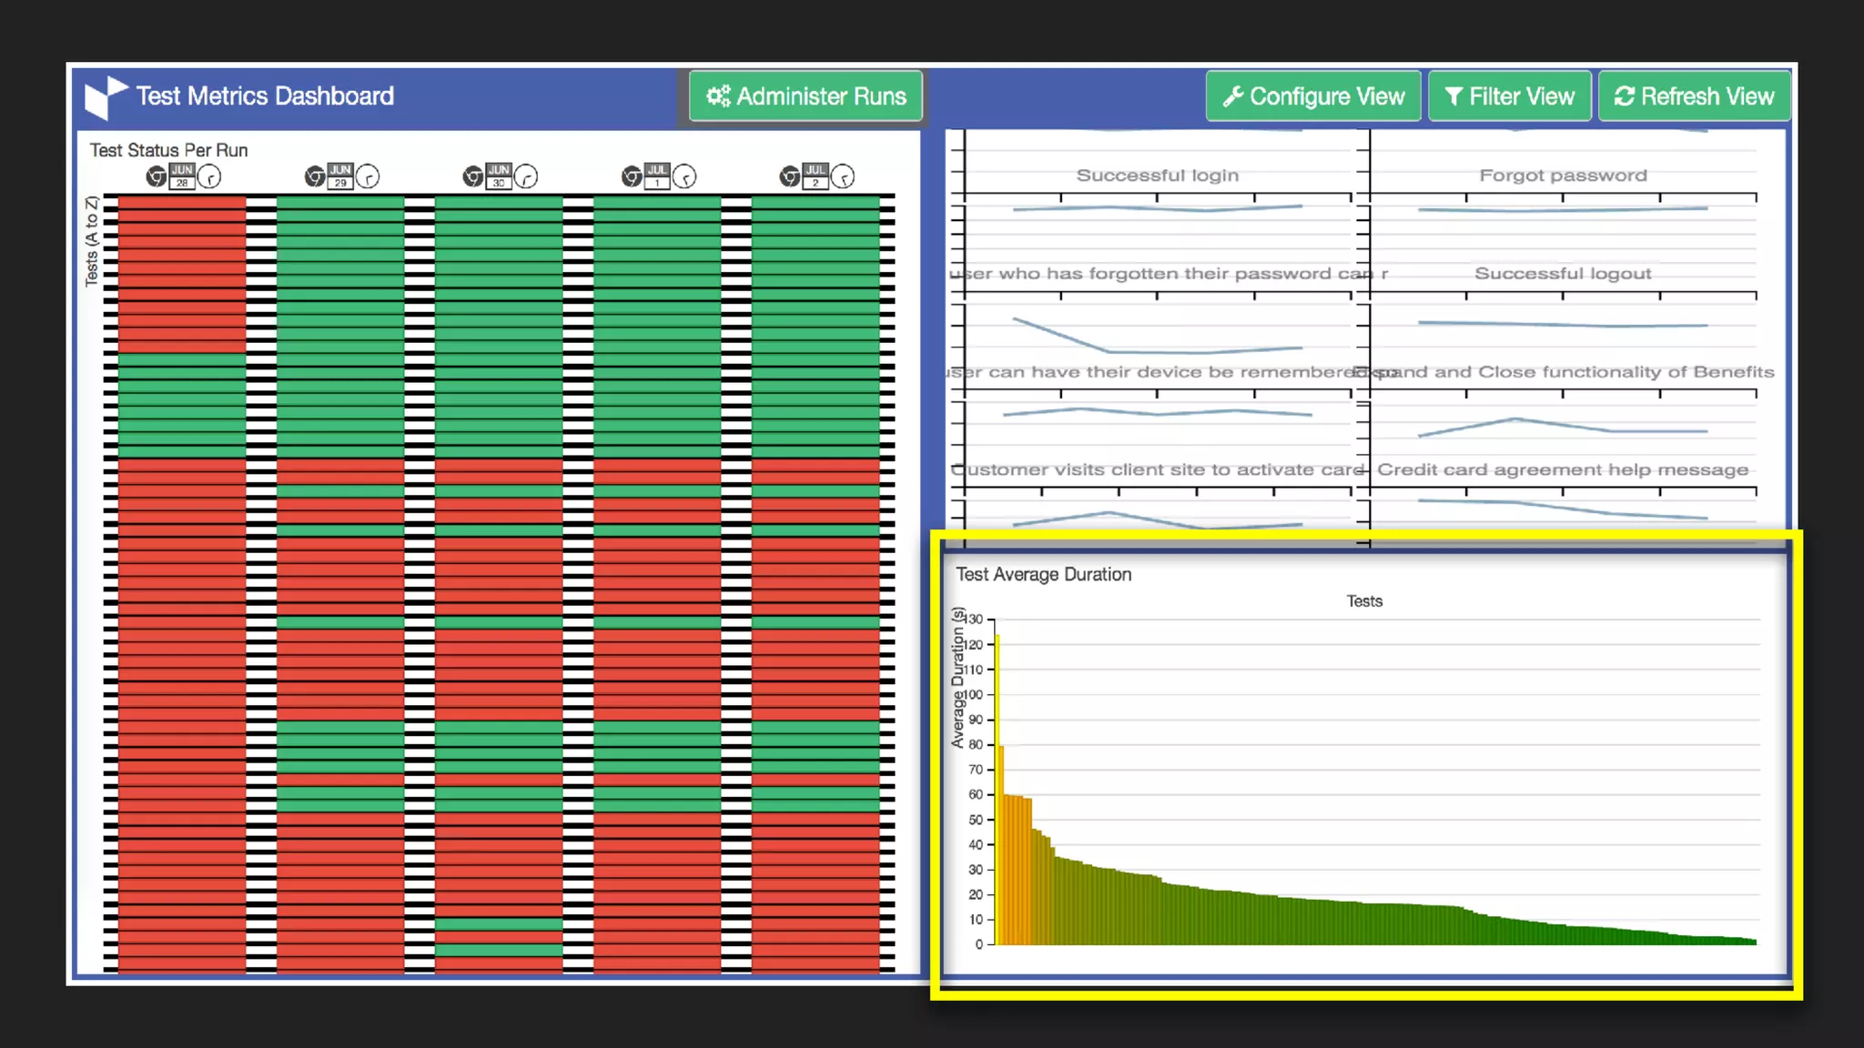Viewport: 1864px width, 1048px height.
Task: Click the Jun 29 calendar date icon
Action: click(340, 176)
